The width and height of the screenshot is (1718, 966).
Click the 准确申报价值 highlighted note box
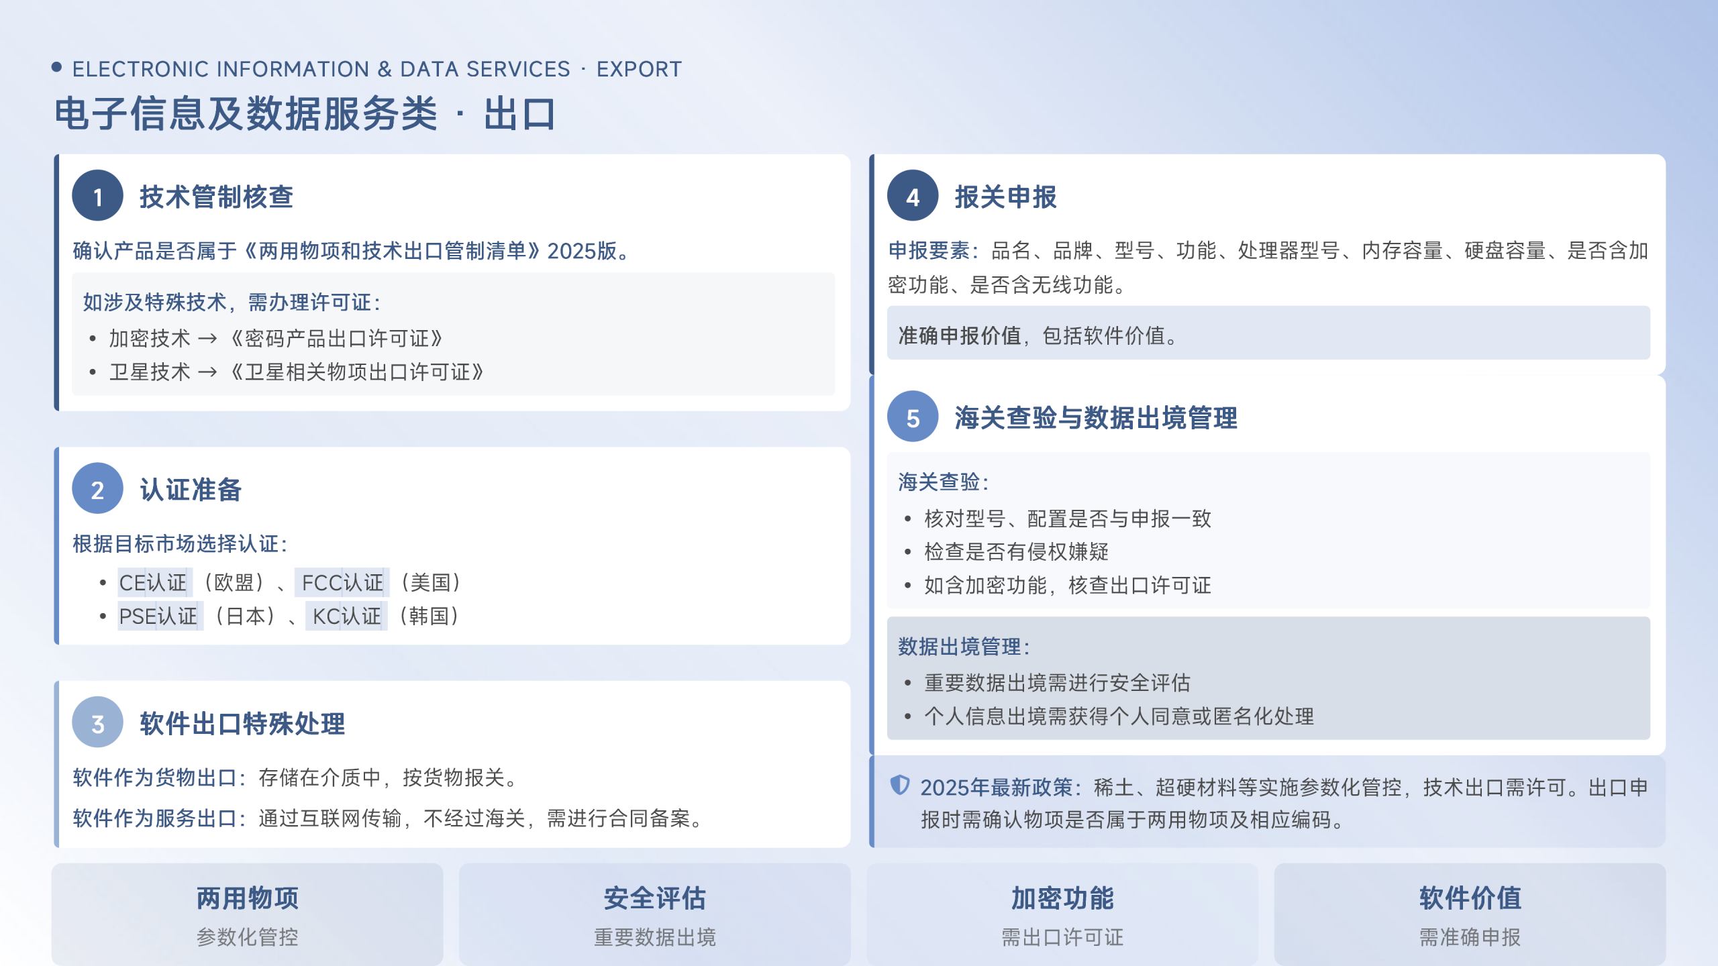(x=1268, y=333)
